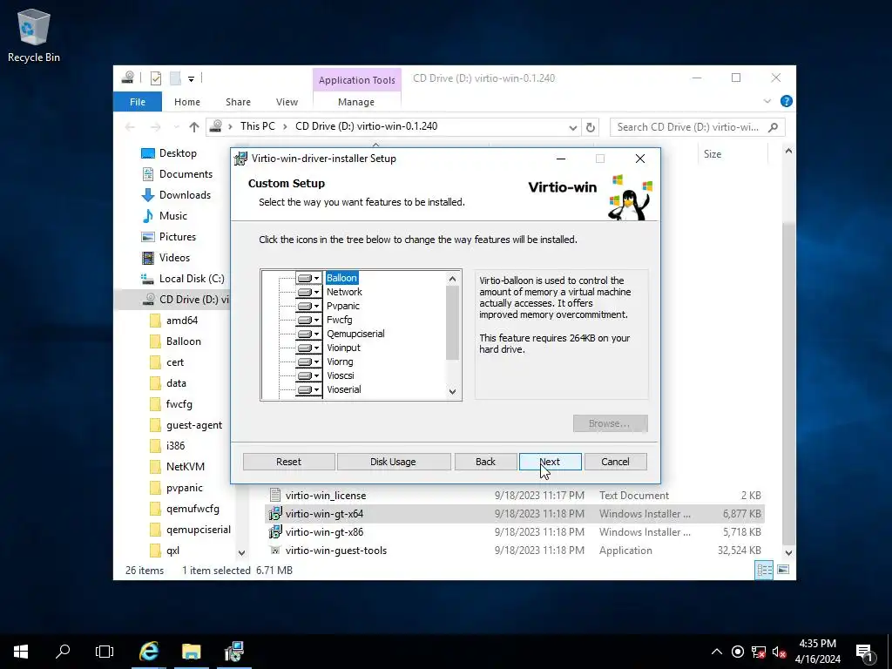The width and height of the screenshot is (892, 669).
Task: Select Downloads in the navigation pane
Action: 185,195
